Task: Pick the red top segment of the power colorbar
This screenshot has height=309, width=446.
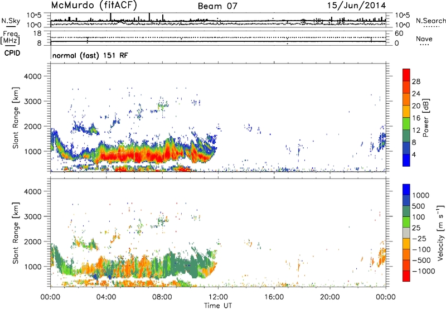Action: pyautogui.click(x=406, y=75)
